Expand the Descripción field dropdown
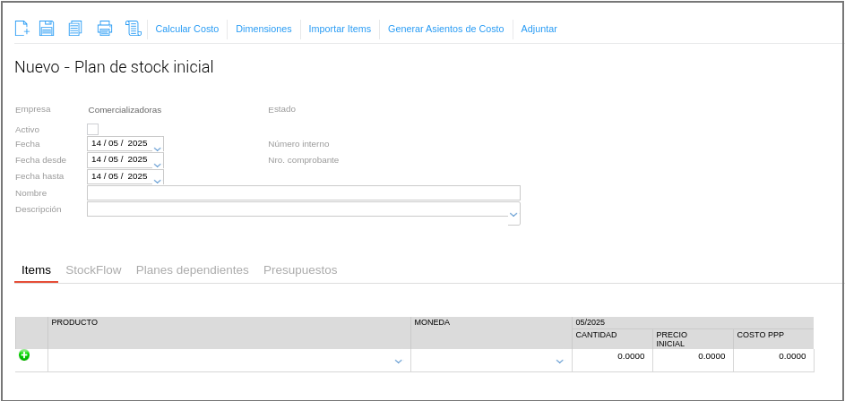 click(513, 215)
